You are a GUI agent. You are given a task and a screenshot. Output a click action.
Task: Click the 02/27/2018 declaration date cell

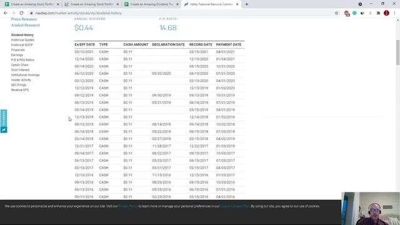[161, 139]
